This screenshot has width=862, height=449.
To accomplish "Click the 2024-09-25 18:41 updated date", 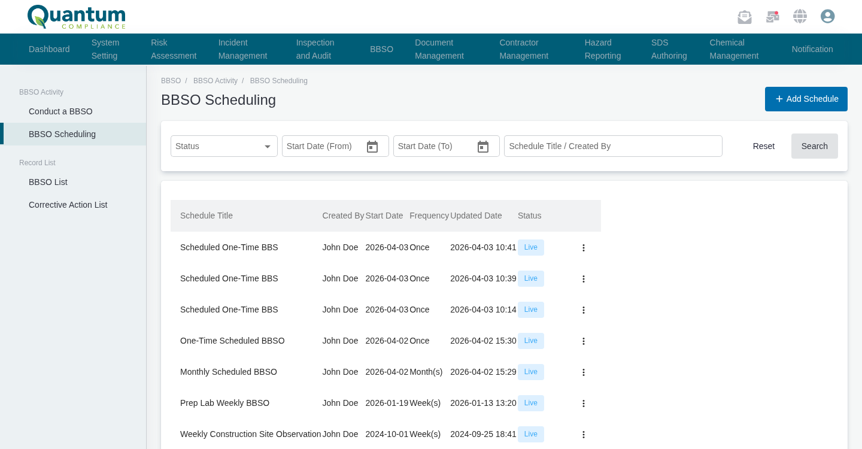I will [483, 434].
